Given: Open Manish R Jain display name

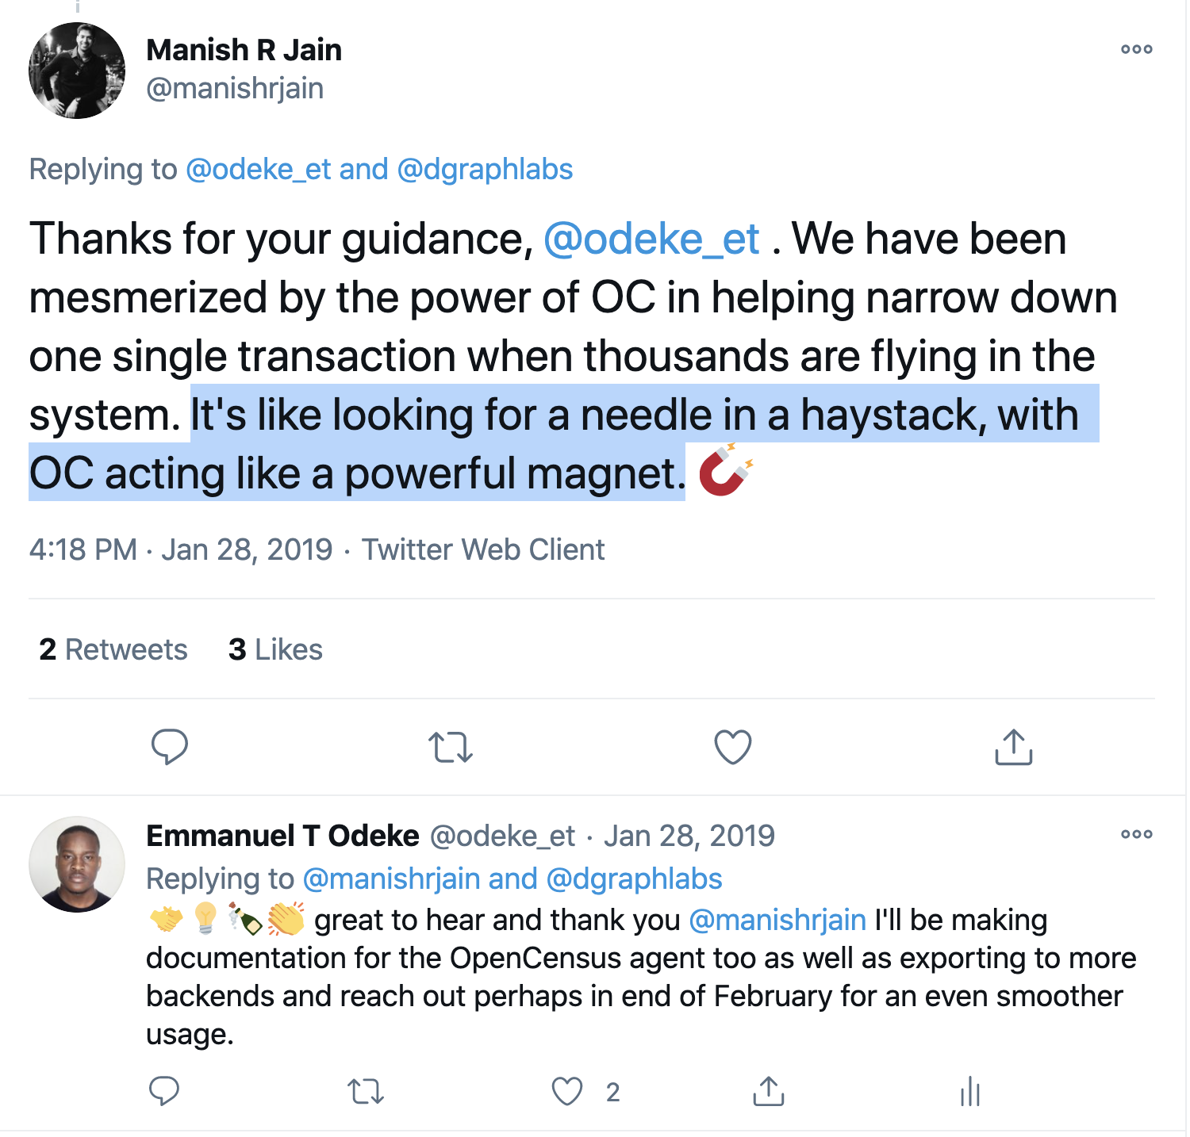Looking at the screenshot, I should [244, 50].
